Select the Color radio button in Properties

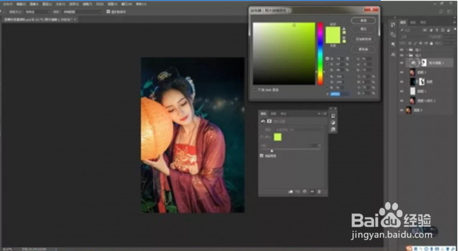(x=261, y=137)
